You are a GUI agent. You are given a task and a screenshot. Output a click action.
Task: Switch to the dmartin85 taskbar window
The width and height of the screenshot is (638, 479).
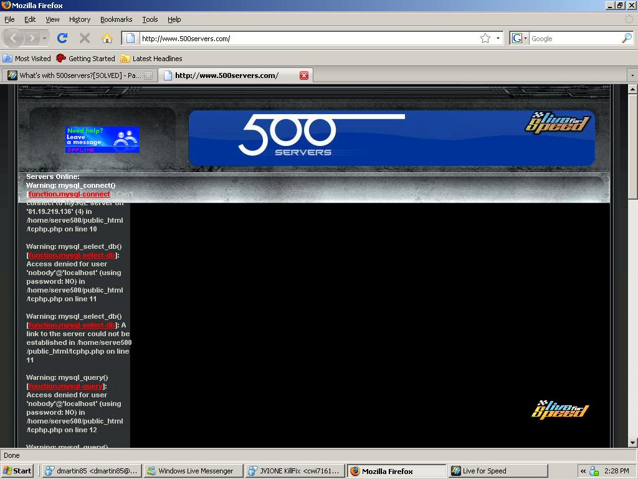pos(92,471)
